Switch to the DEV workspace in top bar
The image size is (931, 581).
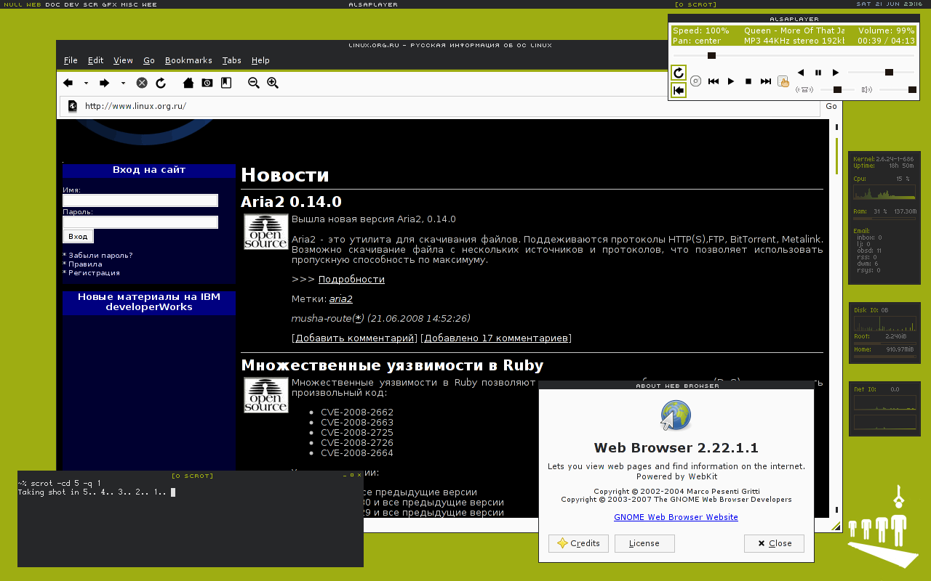(71, 4)
